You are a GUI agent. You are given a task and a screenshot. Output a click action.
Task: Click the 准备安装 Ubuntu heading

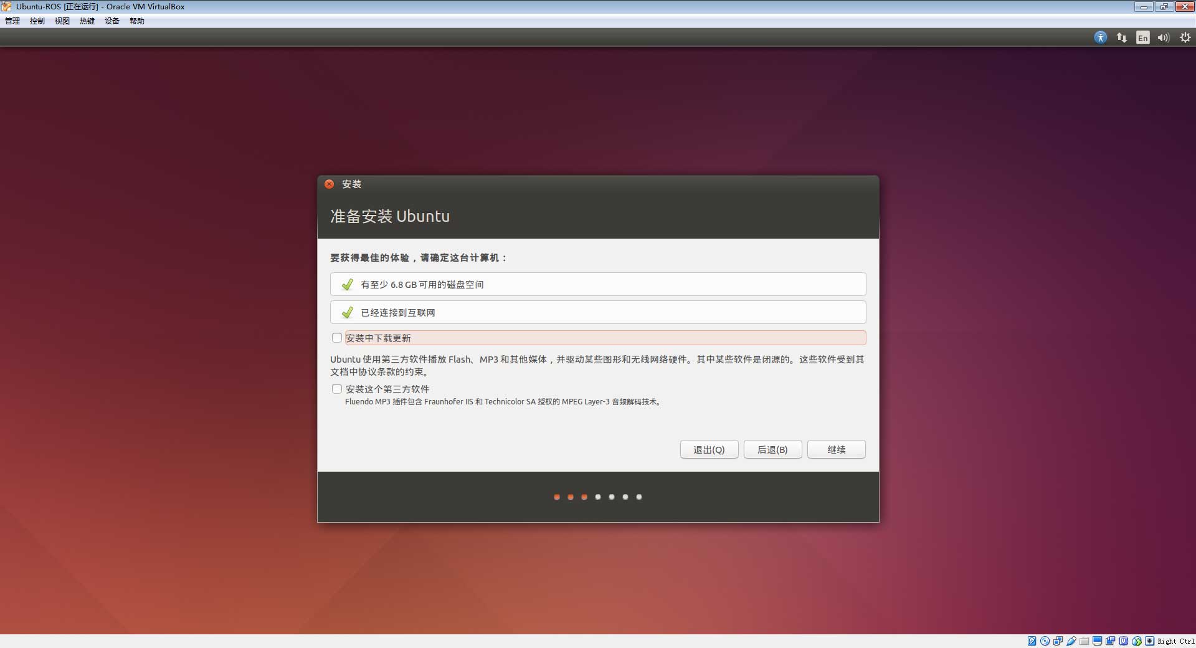coord(390,216)
